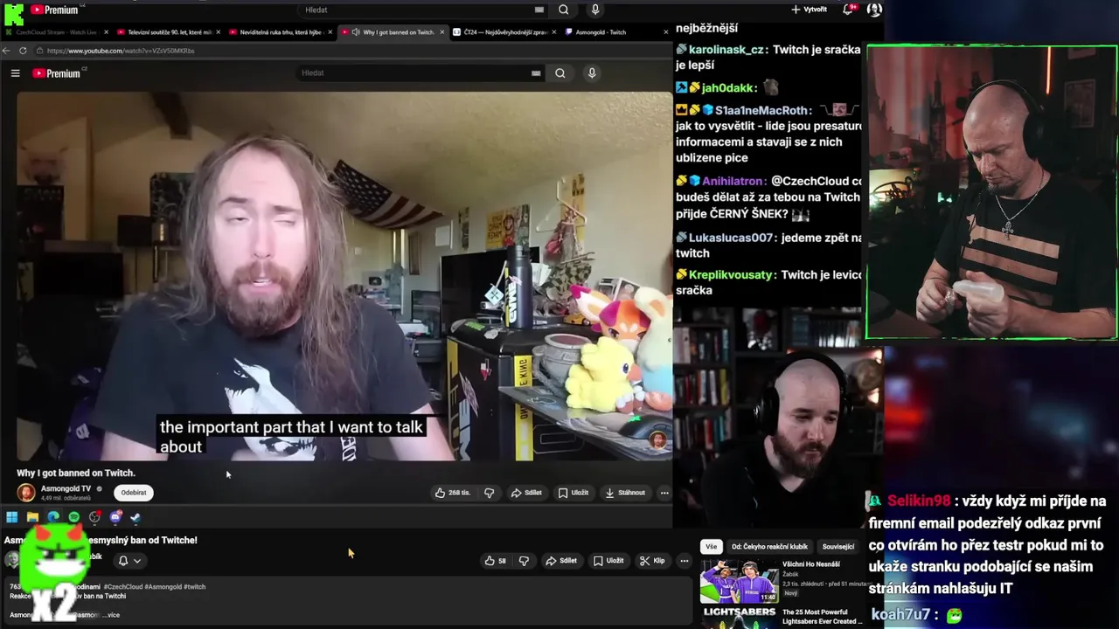The width and height of the screenshot is (1119, 629).
Task: Click the 'Odebírat' subscribe button
Action: click(x=134, y=493)
